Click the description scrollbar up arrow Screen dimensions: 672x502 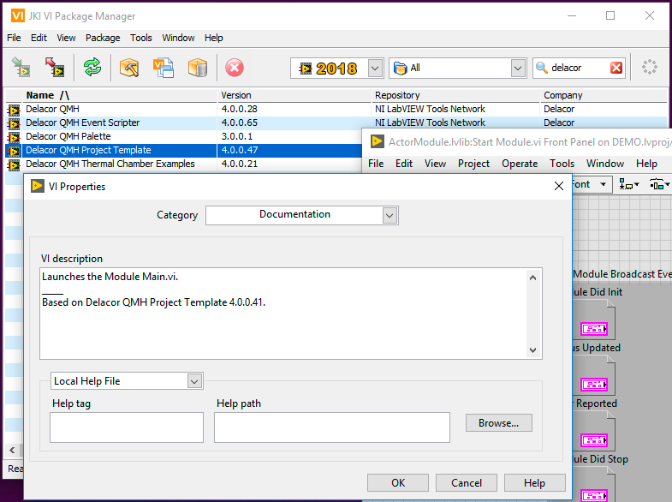point(532,278)
